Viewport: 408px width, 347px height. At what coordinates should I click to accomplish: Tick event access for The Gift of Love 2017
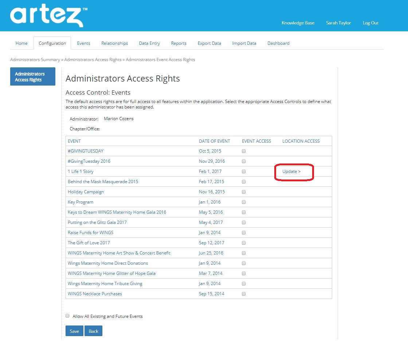[244, 243]
